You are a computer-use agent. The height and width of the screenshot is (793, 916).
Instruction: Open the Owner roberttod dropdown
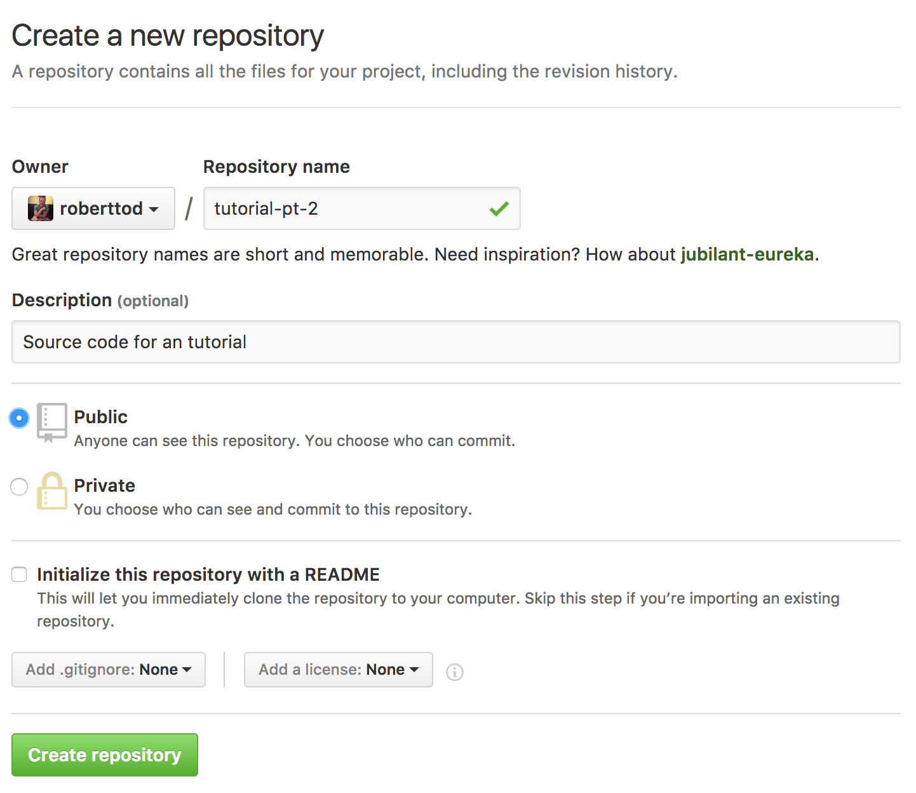pos(93,208)
